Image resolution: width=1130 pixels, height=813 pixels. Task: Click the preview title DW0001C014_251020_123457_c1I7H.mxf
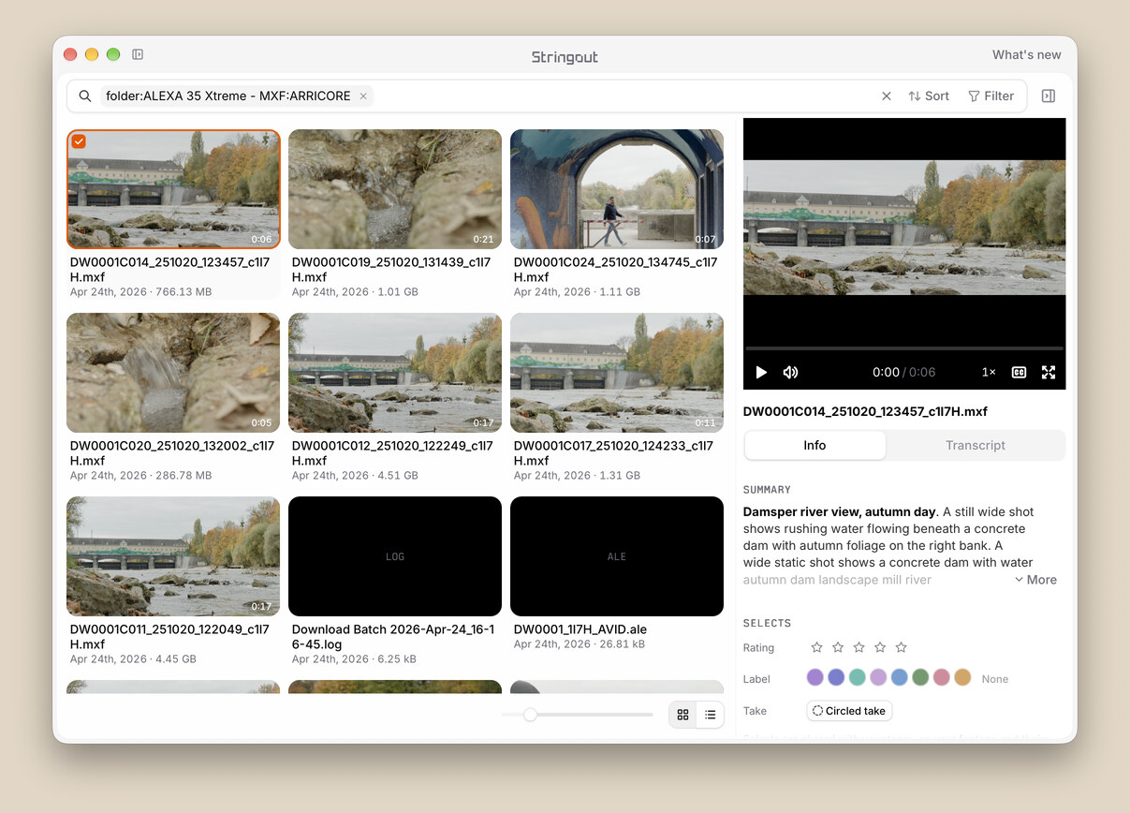[x=865, y=411]
